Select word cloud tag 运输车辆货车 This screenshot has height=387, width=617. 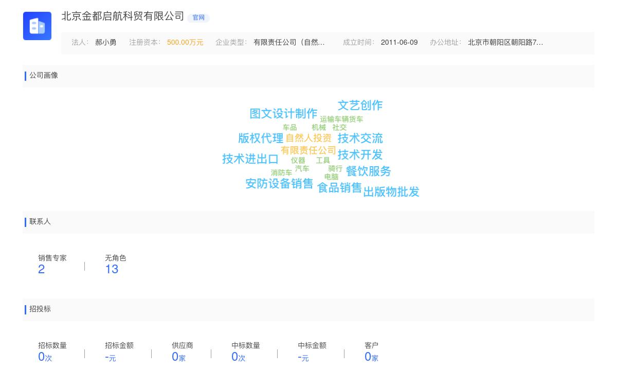(x=341, y=119)
